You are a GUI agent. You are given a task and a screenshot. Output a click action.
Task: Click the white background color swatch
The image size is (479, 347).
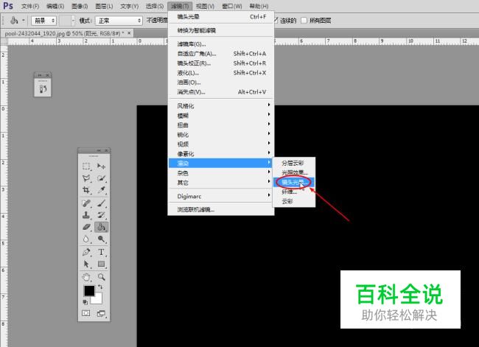[x=98, y=299]
